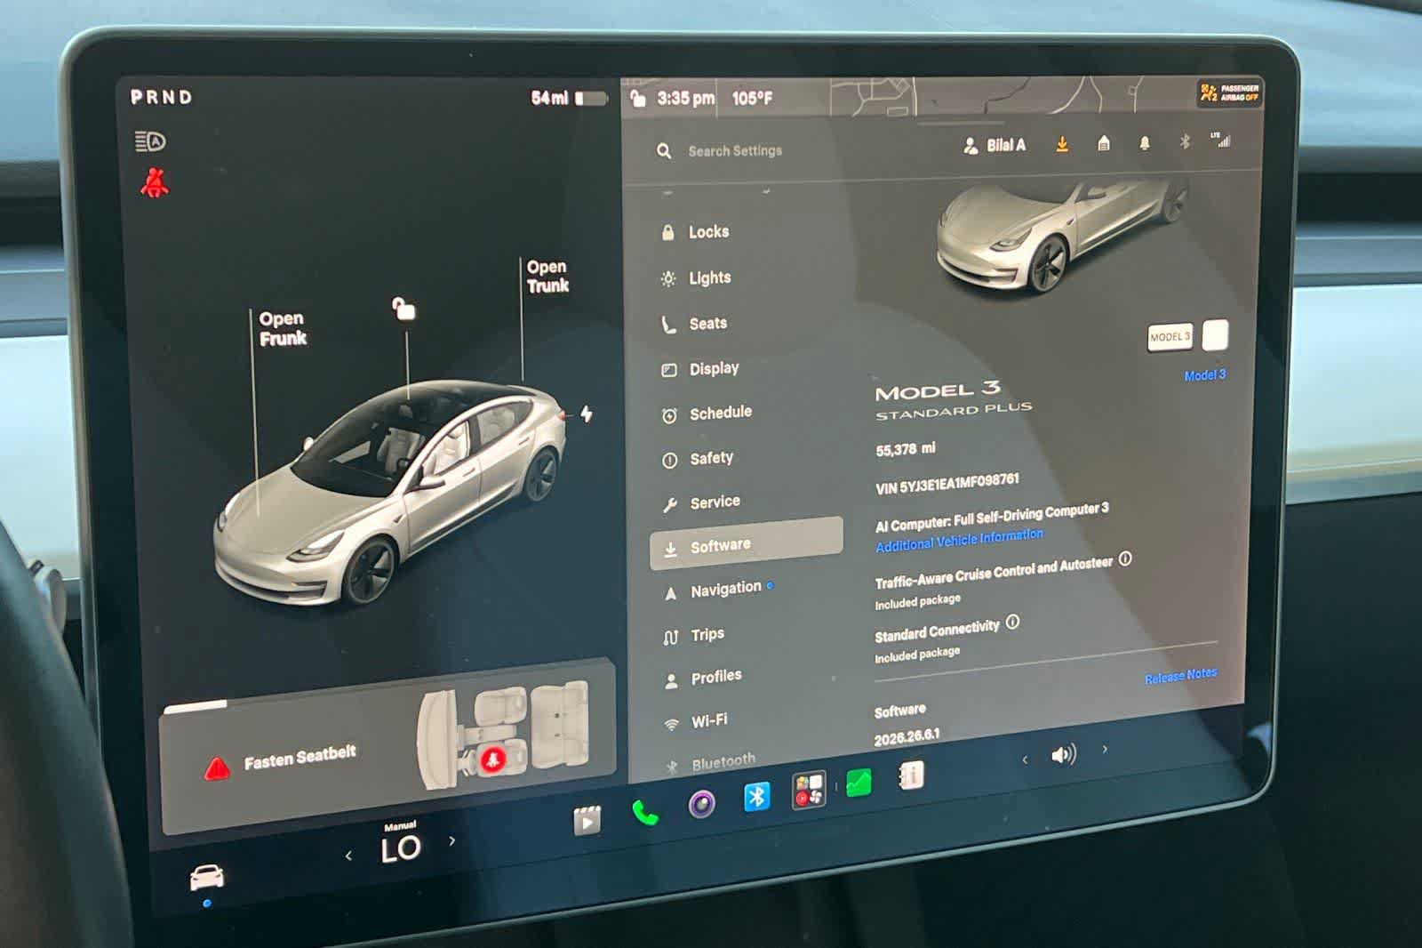Open the dashcam viewer icon

pyautogui.click(x=587, y=821)
